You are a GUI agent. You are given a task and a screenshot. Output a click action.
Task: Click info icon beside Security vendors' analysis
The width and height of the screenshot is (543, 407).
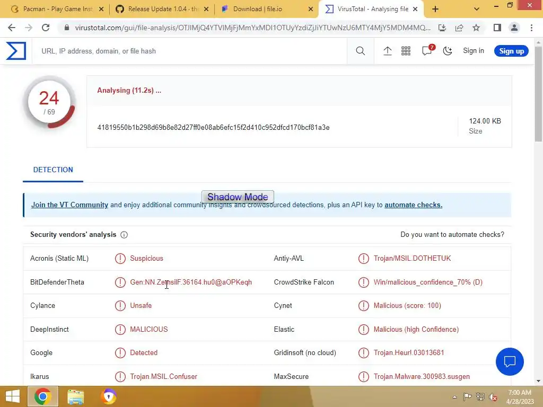(124, 235)
